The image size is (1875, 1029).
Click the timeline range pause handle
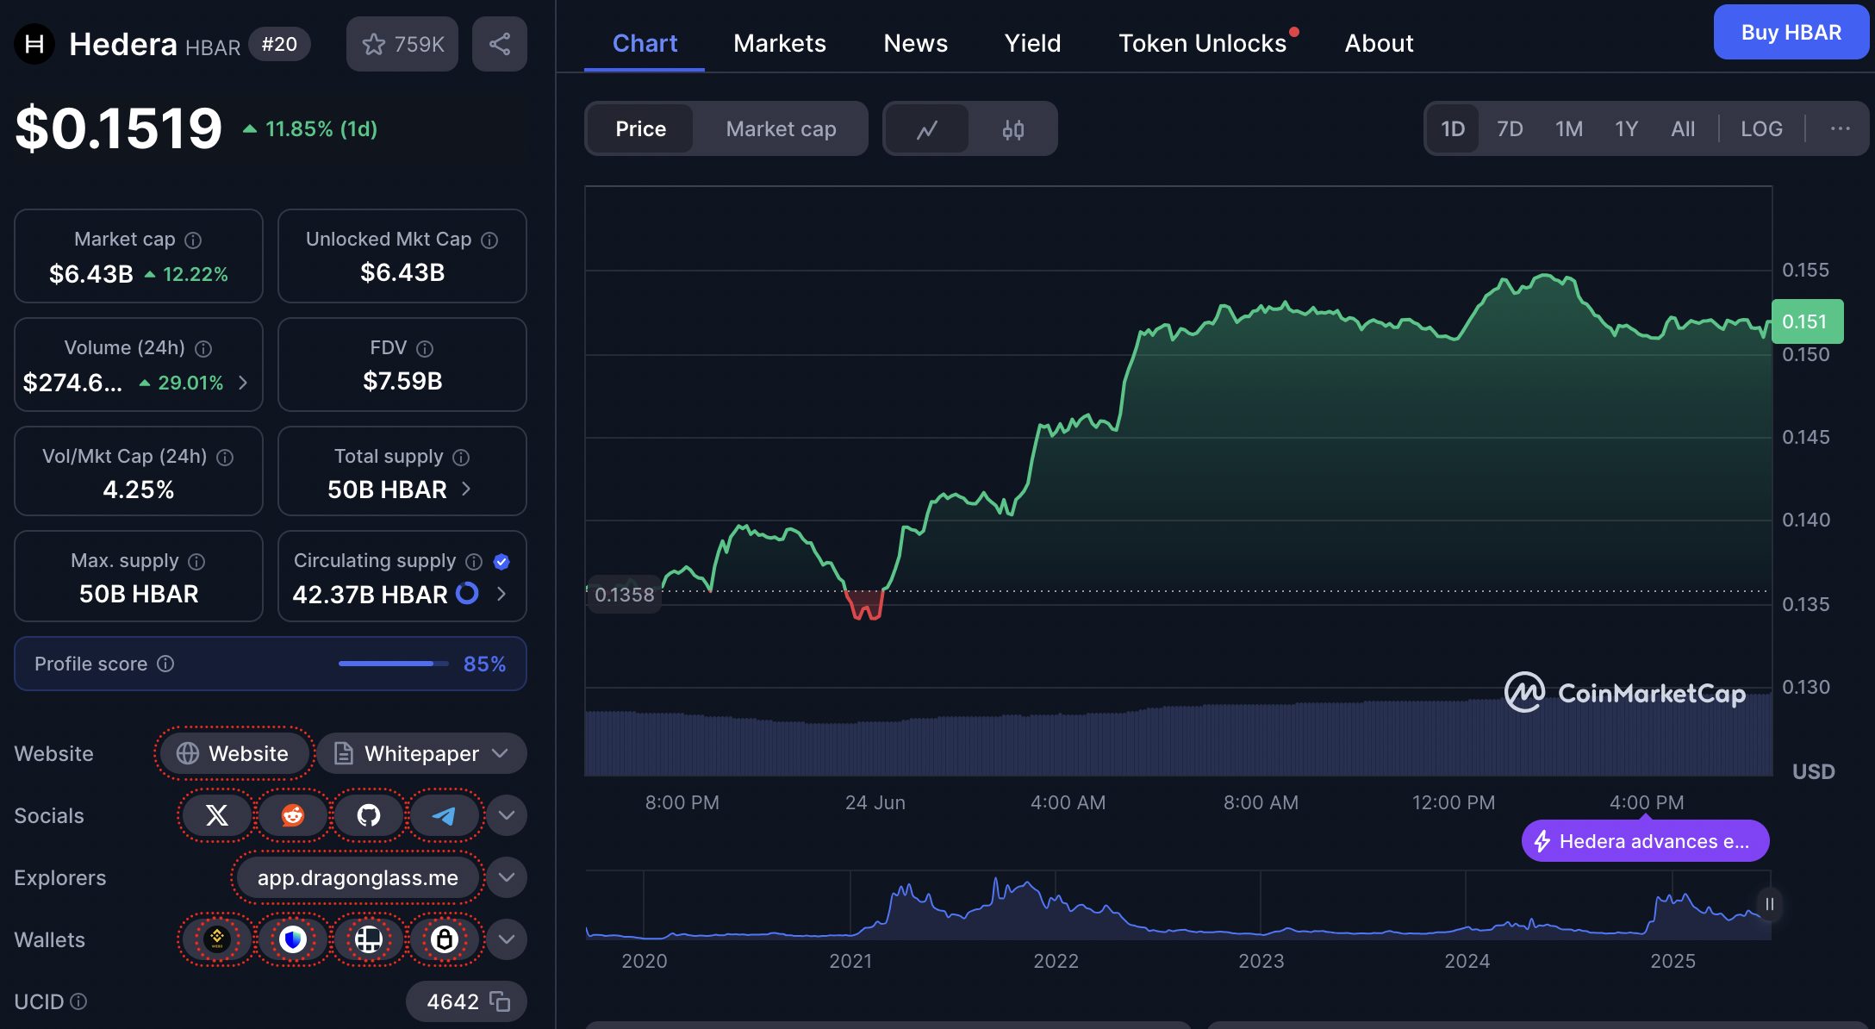[1769, 904]
